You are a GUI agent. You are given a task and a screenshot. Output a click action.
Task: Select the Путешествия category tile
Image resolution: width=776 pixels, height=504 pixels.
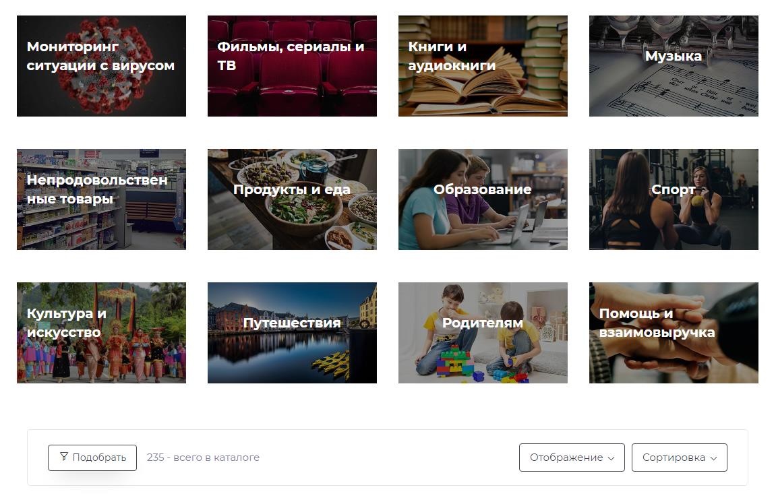coord(292,333)
